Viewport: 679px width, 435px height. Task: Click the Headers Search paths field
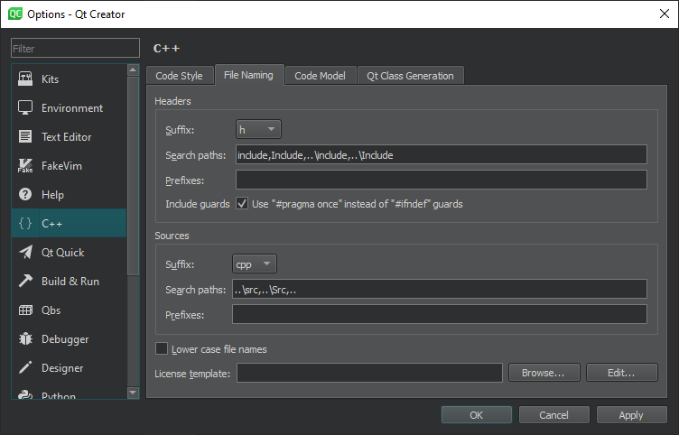pos(442,154)
